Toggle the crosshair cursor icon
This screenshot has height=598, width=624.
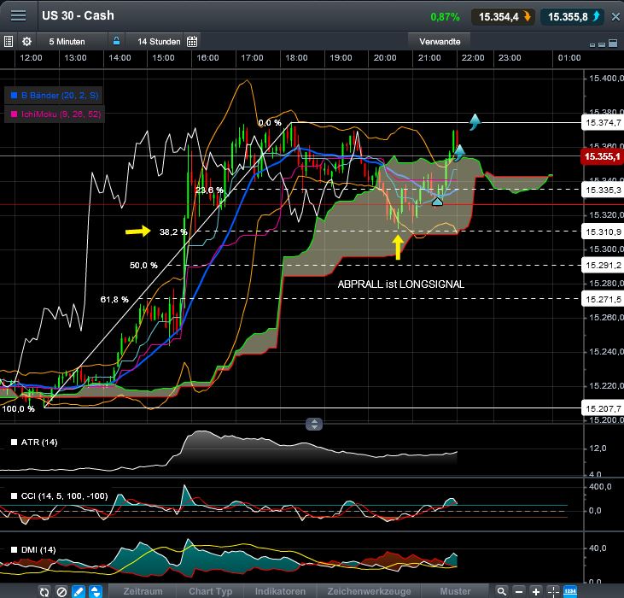tap(553, 592)
